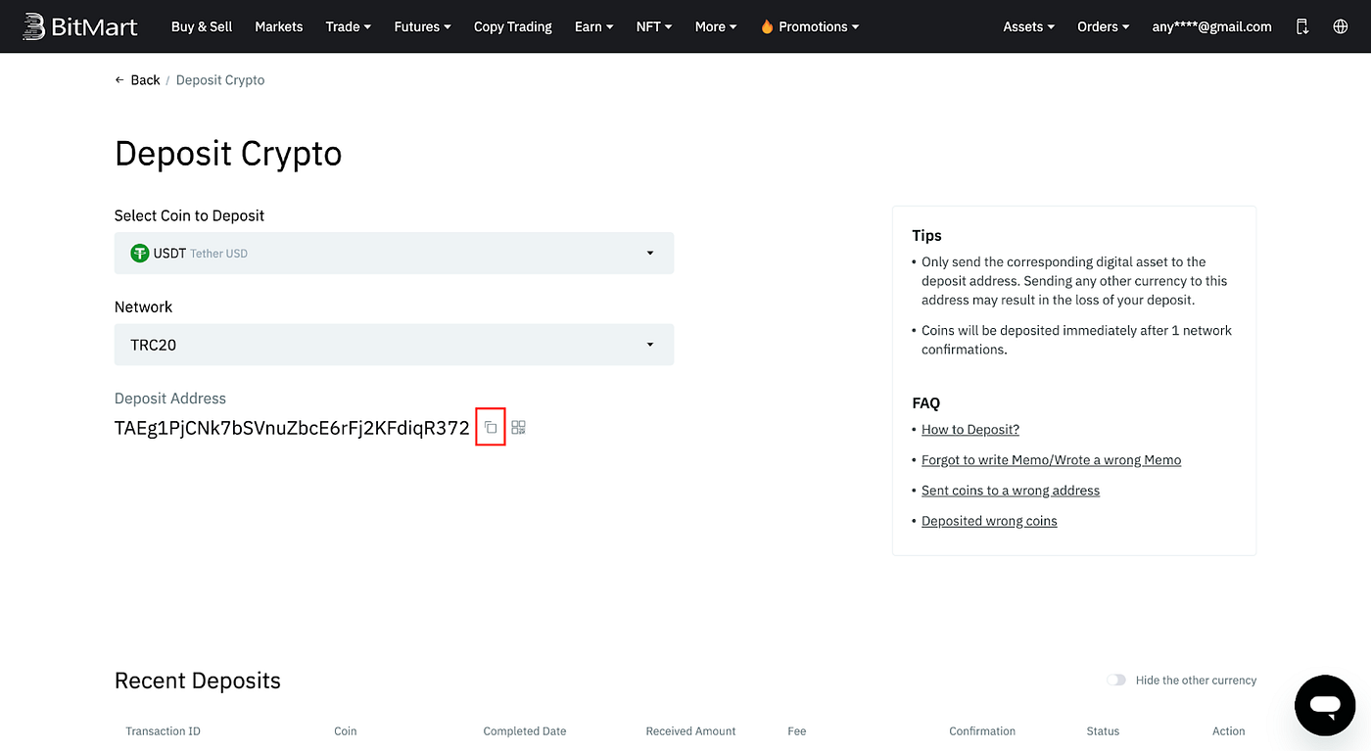Screen dimensions: 1371x751
Task: Click the Sent coins to a wrong address link
Action: (1011, 490)
